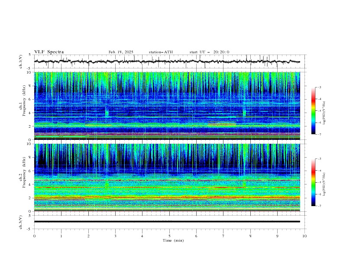Image resolution: width=343 pixels, height=265 pixels.
Task: Click the ch.1 color bar log(PSD) label
Action: coord(324,113)
